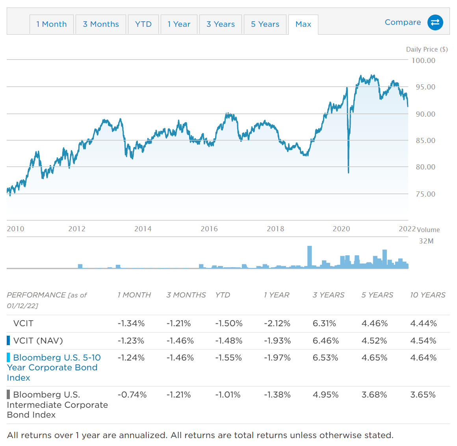Screen dimensions: 457x446
Task: Click VCIT 3 years value 6.31%
Action: [x=324, y=323]
